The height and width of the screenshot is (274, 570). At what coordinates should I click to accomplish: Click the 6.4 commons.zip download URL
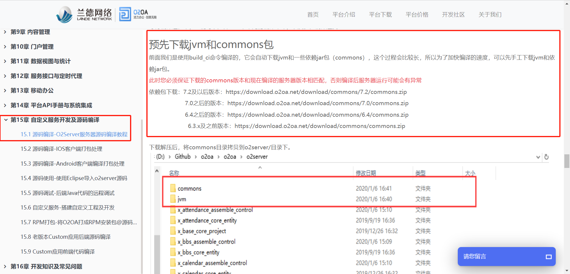tap(318, 115)
